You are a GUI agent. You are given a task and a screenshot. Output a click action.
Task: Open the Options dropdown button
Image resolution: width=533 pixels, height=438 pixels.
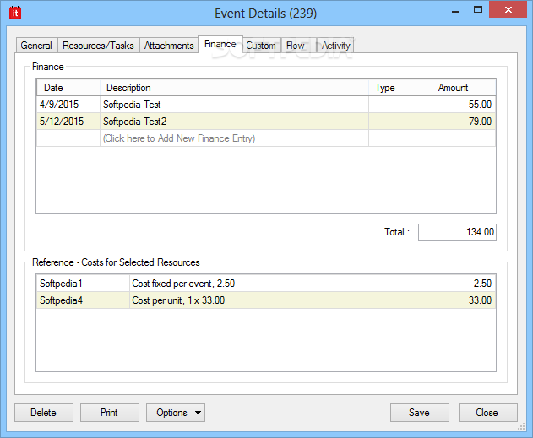176,413
